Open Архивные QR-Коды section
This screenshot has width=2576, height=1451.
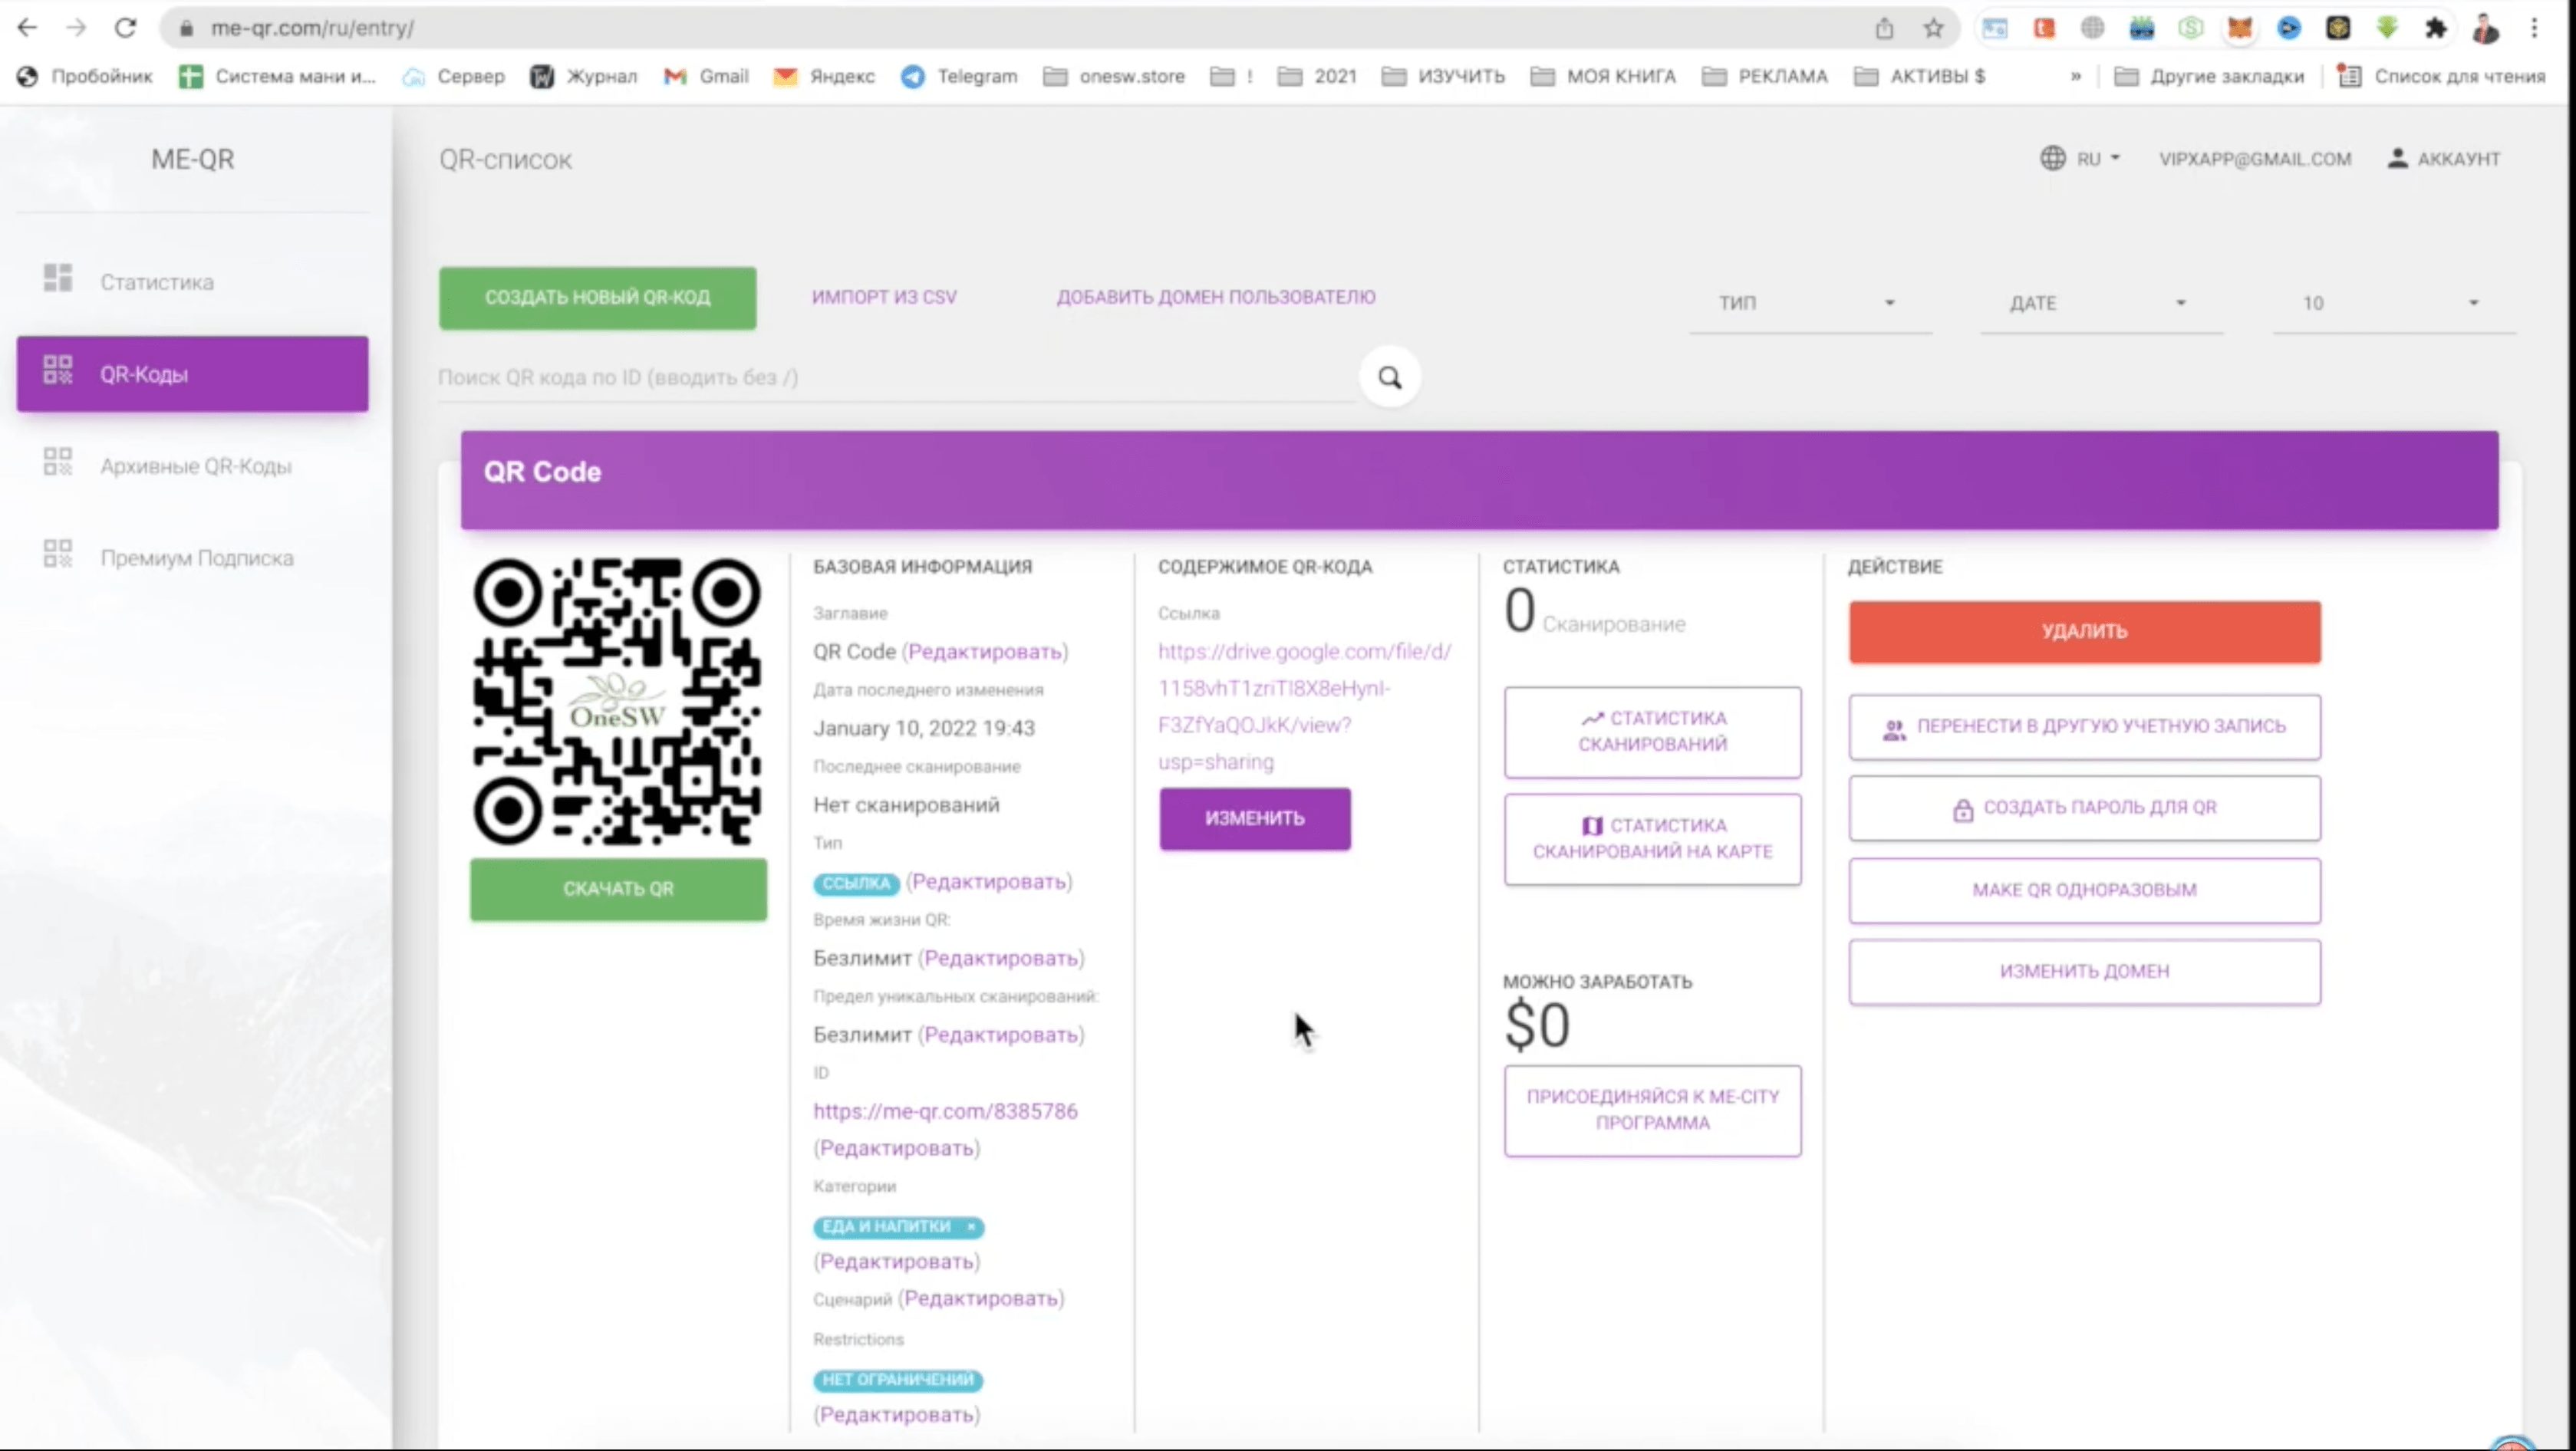pyautogui.click(x=192, y=466)
